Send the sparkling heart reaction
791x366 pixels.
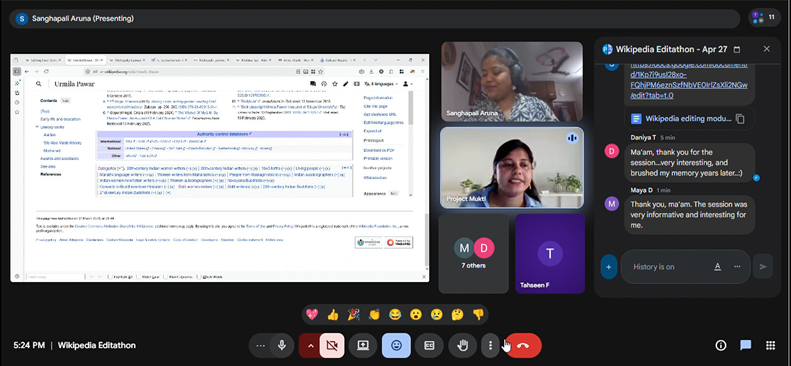tap(312, 314)
